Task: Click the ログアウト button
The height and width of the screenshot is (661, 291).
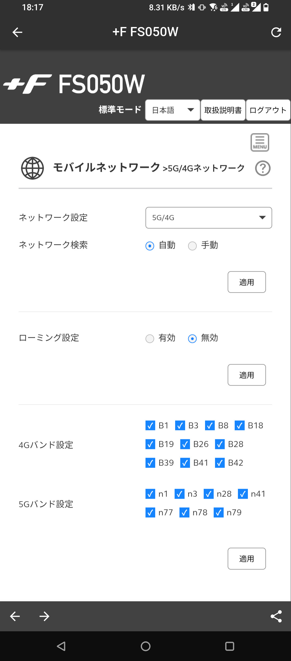Action: tap(268, 110)
